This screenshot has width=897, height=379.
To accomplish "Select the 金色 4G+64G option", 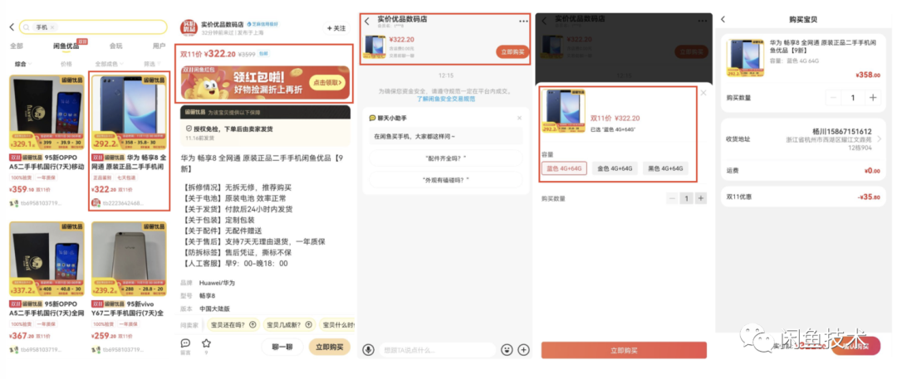I will coord(615,168).
